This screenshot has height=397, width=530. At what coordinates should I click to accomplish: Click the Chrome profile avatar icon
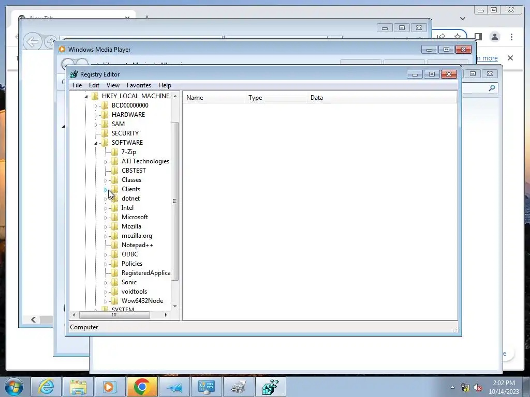[x=494, y=37]
